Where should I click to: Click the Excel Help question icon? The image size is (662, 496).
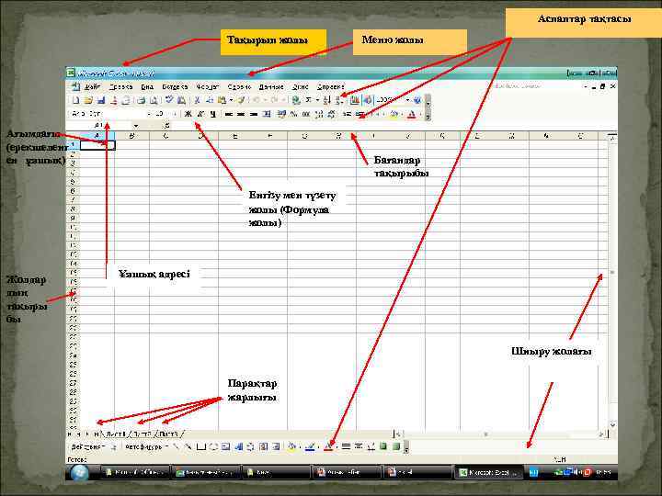pyautogui.click(x=417, y=100)
